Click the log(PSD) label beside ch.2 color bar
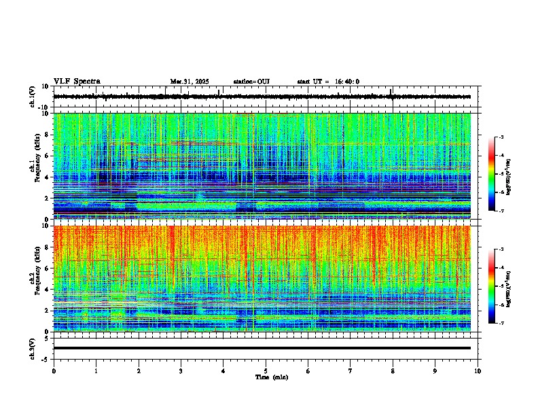538x416 pixels. click(509, 289)
